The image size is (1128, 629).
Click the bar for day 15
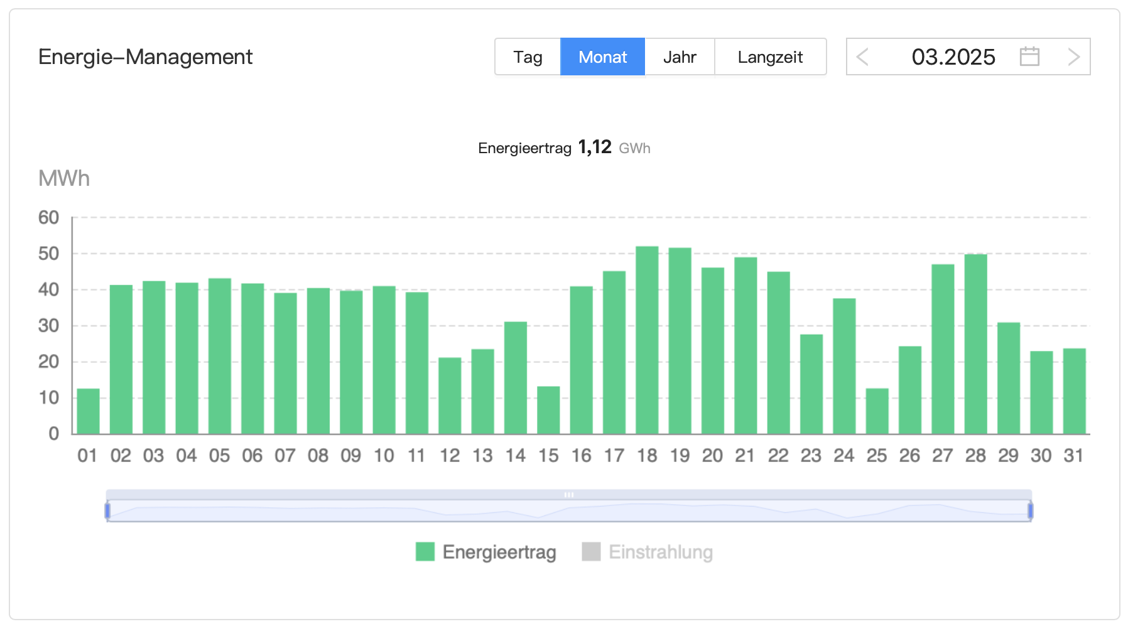(x=548, y=410)
